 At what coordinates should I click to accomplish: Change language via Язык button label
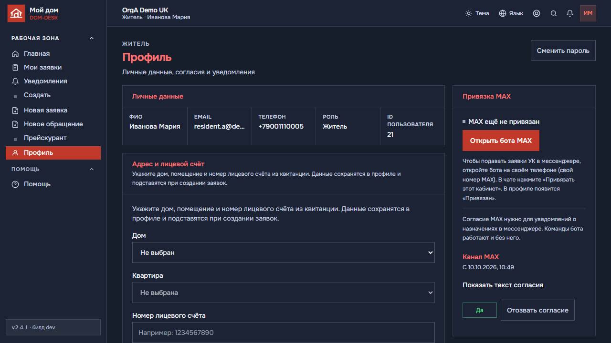(516, 13)
